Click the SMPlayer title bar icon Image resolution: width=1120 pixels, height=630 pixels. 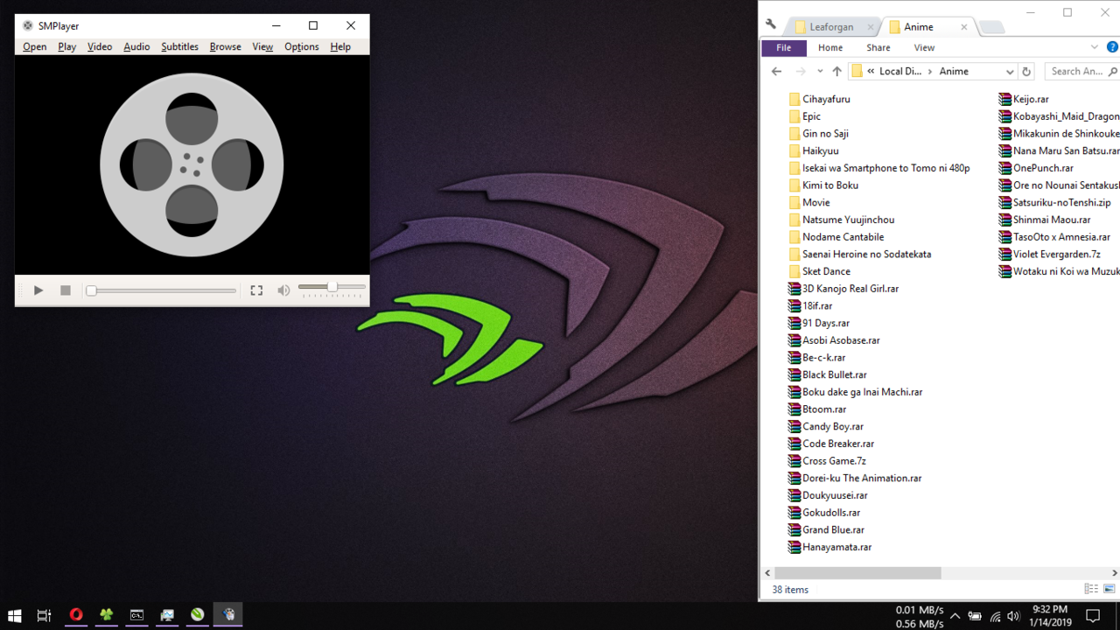[x=27, y=25]
